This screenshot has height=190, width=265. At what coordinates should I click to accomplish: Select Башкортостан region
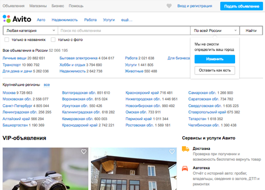click(x=15, y=125)
